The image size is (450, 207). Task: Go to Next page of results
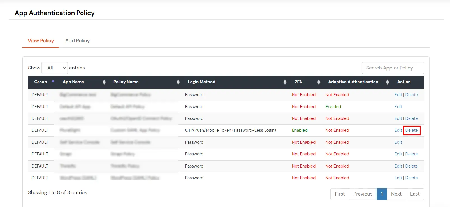pos(396,194)
